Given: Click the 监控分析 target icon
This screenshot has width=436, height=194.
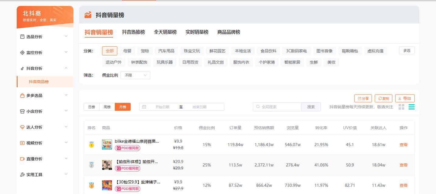Looking at the screenshot, I should (x=22, y=52).
